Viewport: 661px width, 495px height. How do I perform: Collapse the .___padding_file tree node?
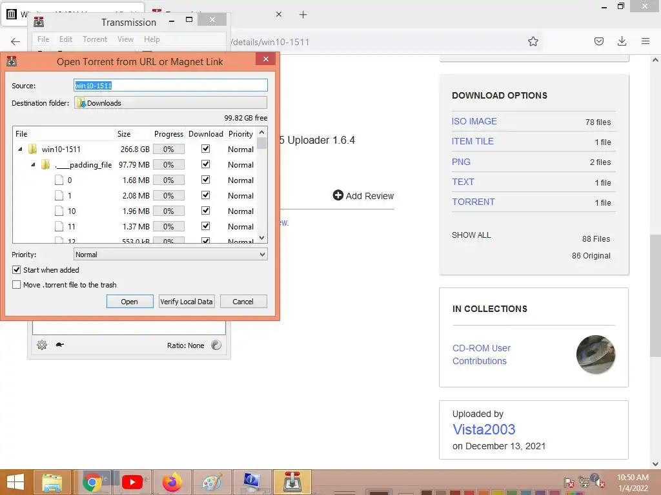33,164
